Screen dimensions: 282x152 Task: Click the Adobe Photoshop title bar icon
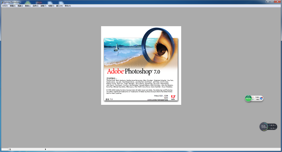click(x=2, y=2)
